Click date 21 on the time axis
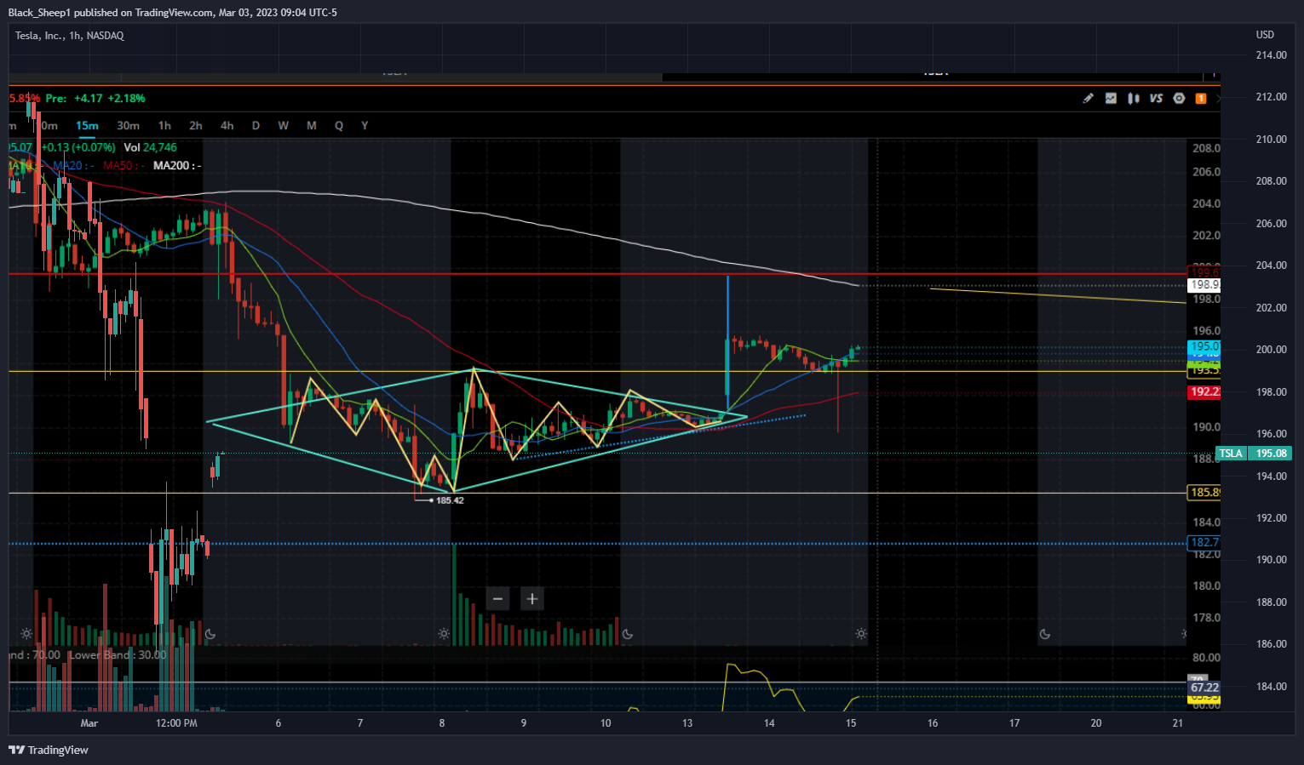The height and width of the screenshot is (765, 1304). tap(1178, 723)
